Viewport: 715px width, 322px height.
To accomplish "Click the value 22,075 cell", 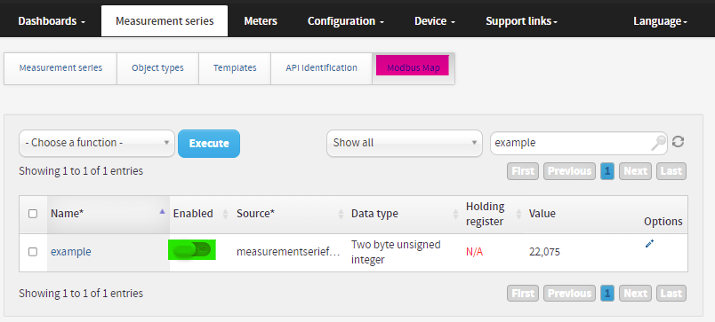I will pyautogui.click(x=544, y=253).
